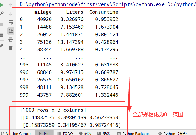196x135 pixels.
Task: Clear all console output with the trash icon
Action: (x=11, y=48)
